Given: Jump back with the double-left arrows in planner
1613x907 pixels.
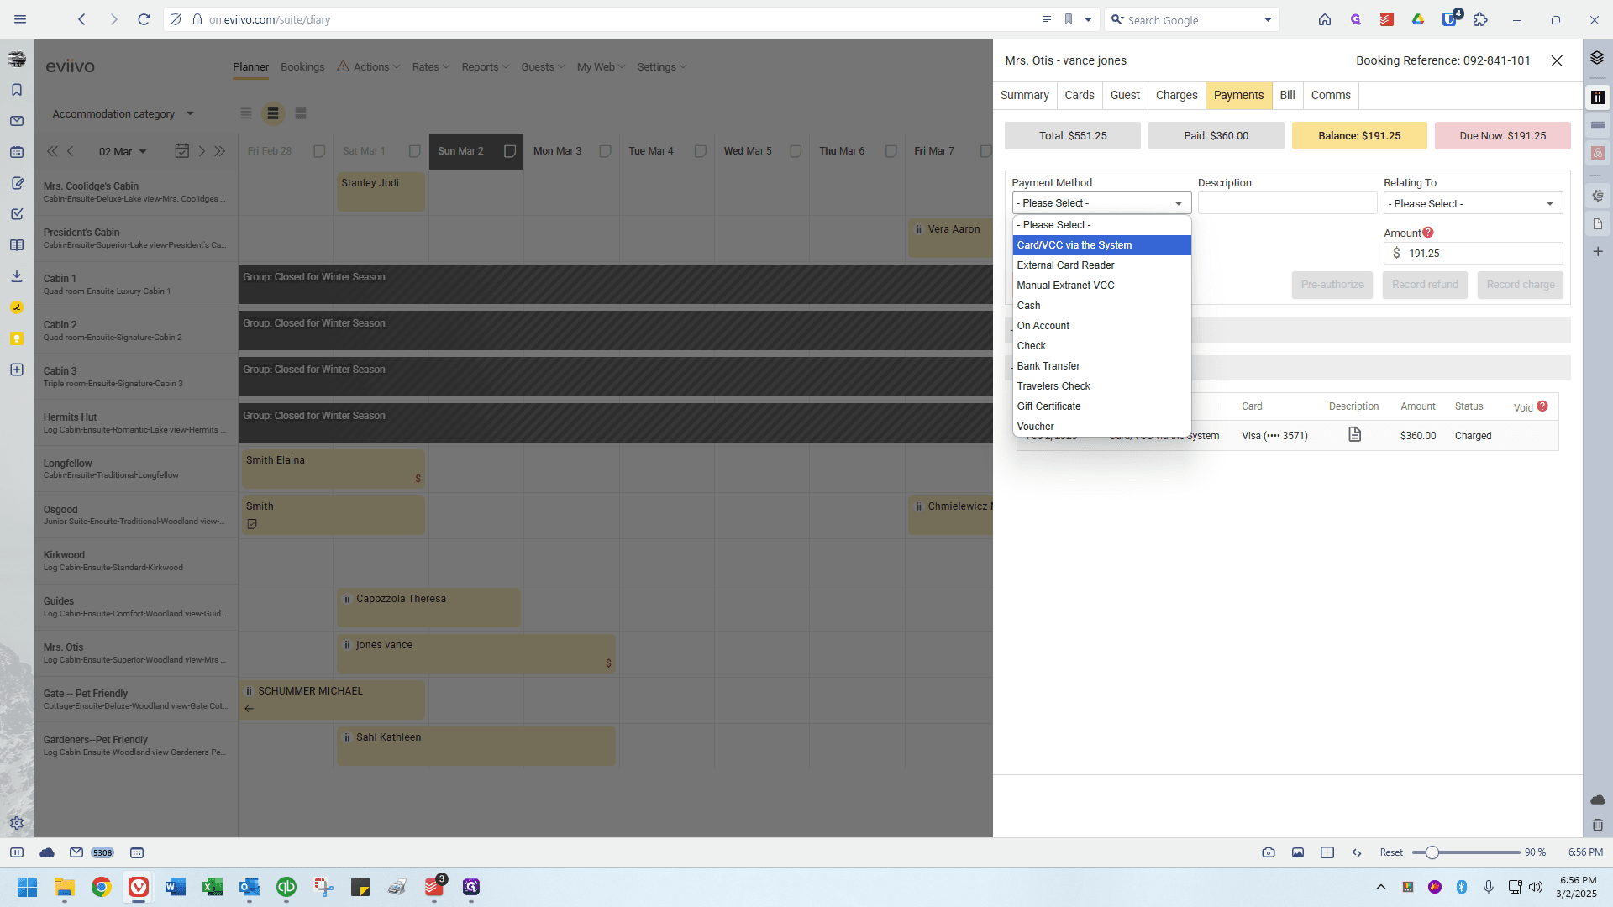Looking at the screenshot, I should (x=52, y=151).
